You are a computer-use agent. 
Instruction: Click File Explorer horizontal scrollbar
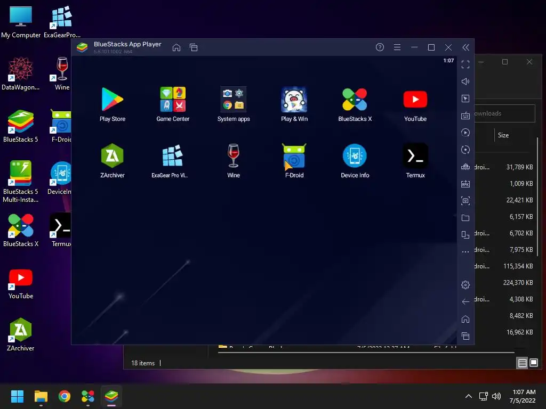tap(366, 353)
